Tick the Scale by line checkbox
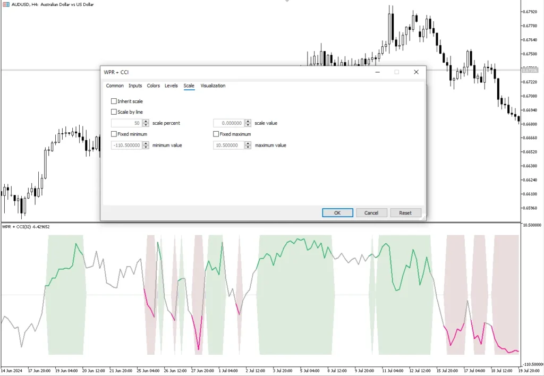This screenshot has width=544, height=376. pyautogui.click(x=114, y=112)
